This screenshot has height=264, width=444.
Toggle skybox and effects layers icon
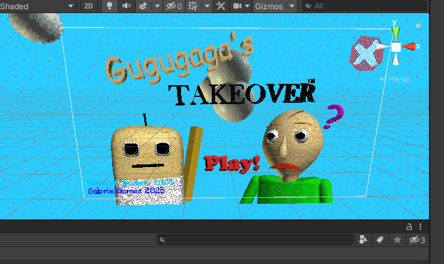[x=143, y=7]
